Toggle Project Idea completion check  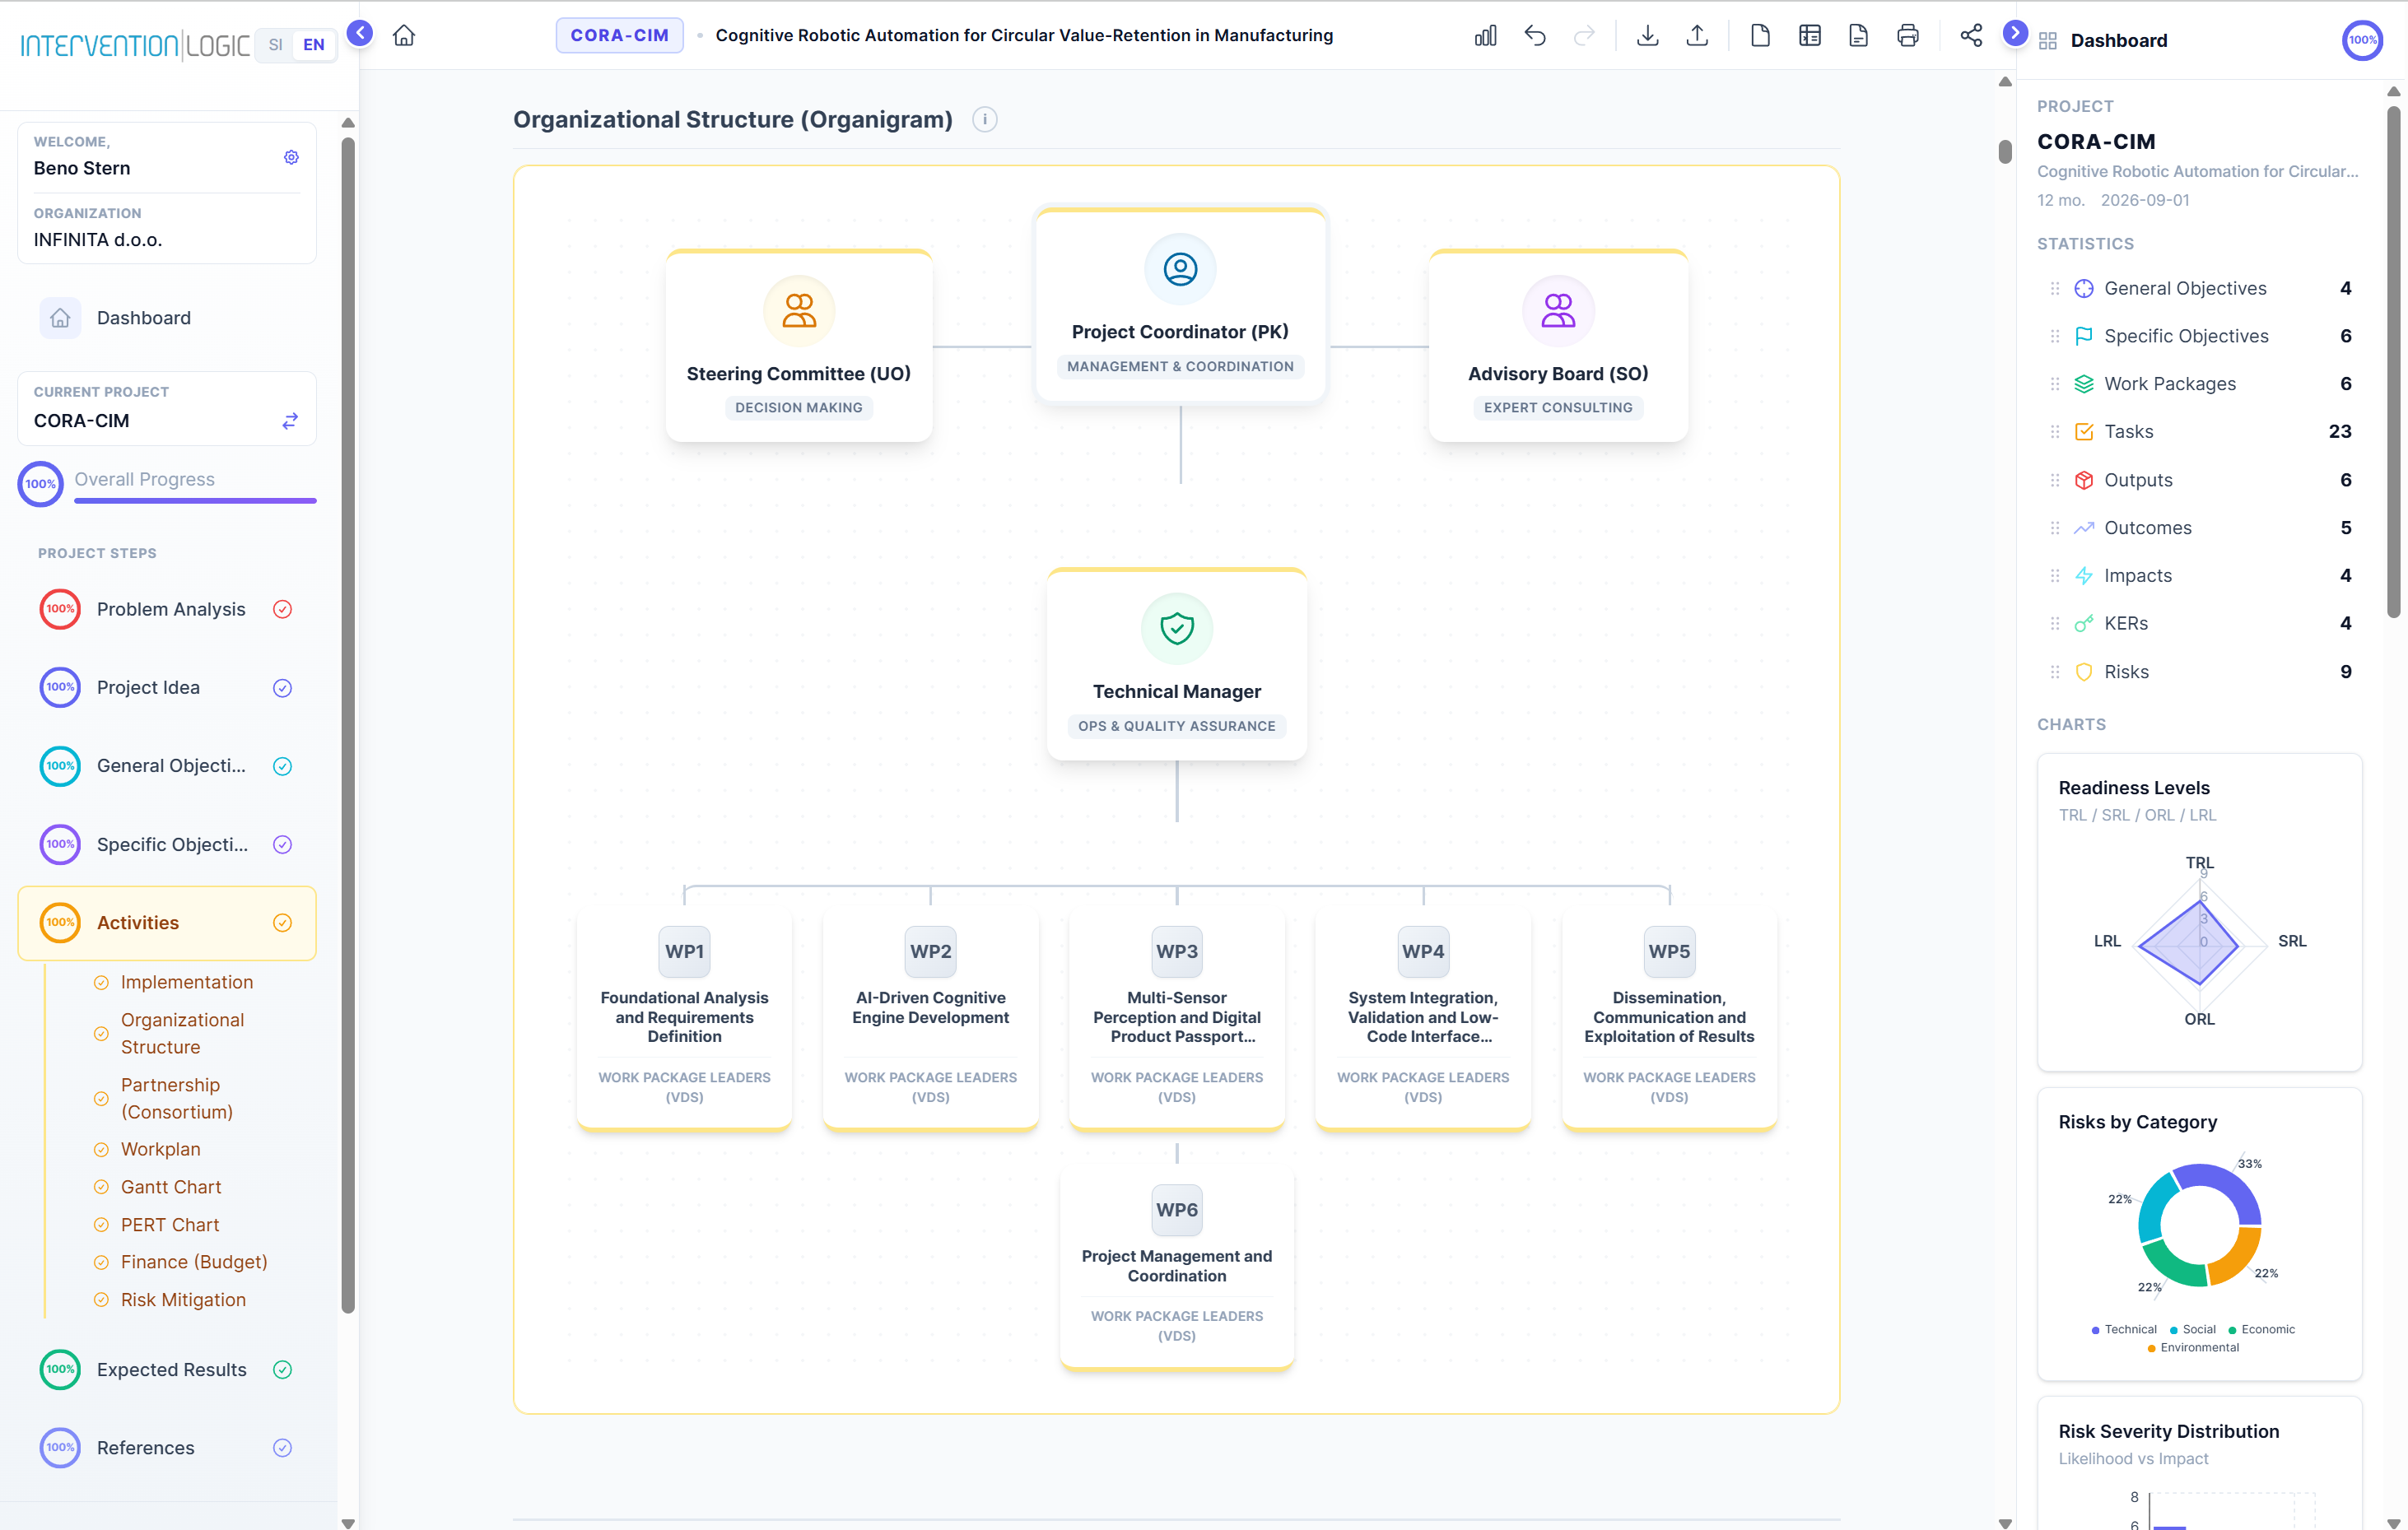coord(283,688)
